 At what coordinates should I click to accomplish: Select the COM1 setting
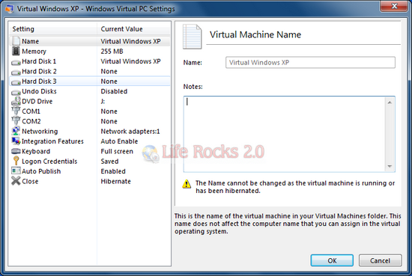[x=90, y=111]
